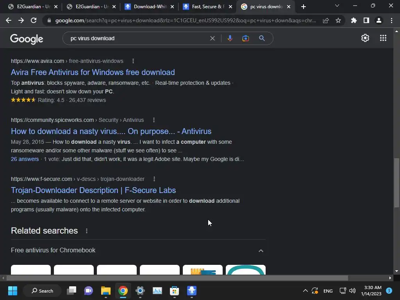Image resolution: width=400 pixels, height=300 pixels.
Task: Open 26 answers link
Action: pyautogui.click(x=25, y=159)
